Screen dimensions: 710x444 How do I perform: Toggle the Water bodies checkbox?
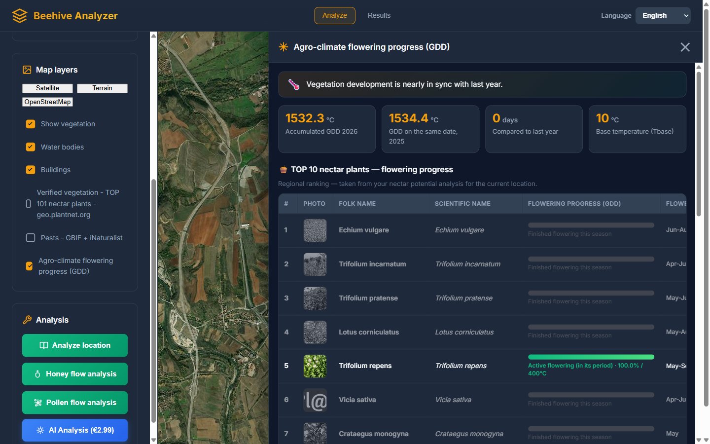pyautogui.click(x=31, y=147)
